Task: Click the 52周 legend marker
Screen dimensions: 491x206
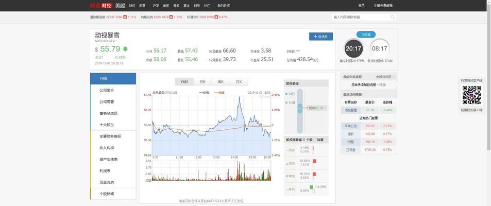Action: 286,102
